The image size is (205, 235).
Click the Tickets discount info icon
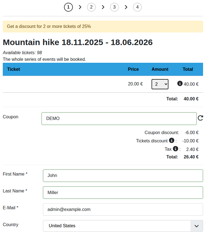click(x=171, y=140)
